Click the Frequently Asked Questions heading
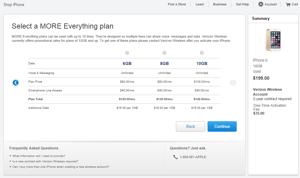Viewport: 300px width, 178px height. [34, 148]
